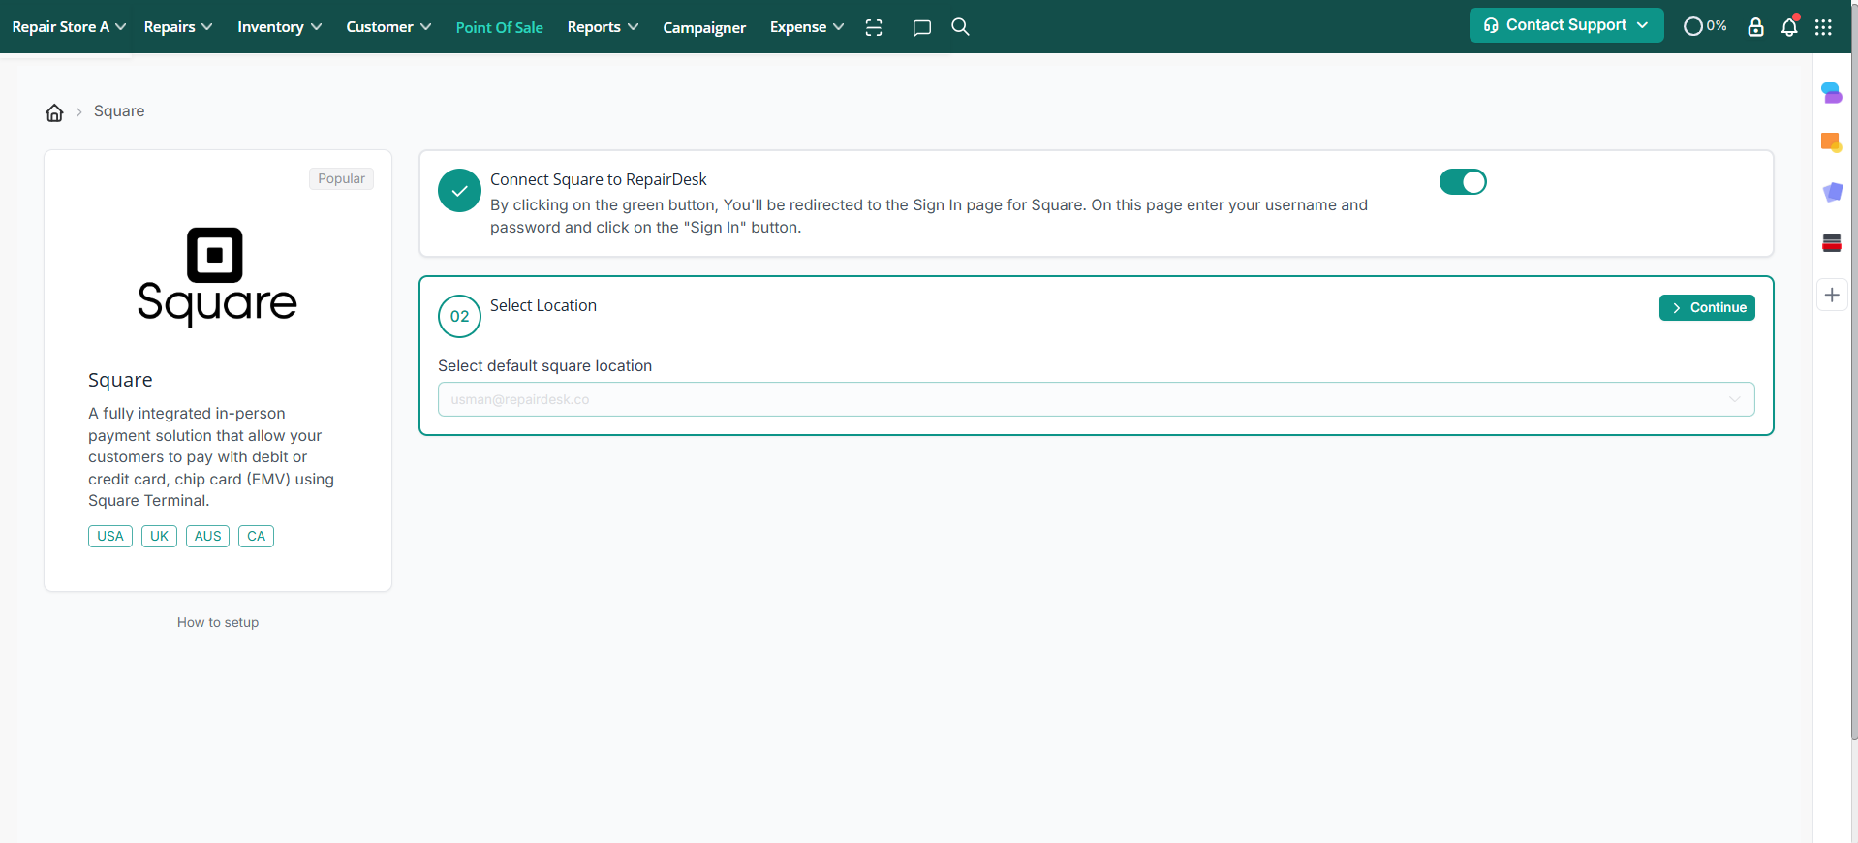Click the home breadcrumb icon
The height and width of the screenshot is (843, 1858).
pos(54,112)
